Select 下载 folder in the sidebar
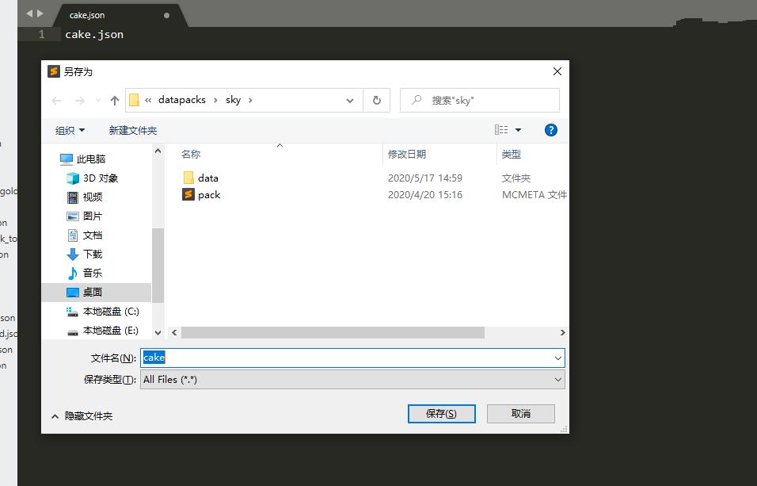 [93, 254]
